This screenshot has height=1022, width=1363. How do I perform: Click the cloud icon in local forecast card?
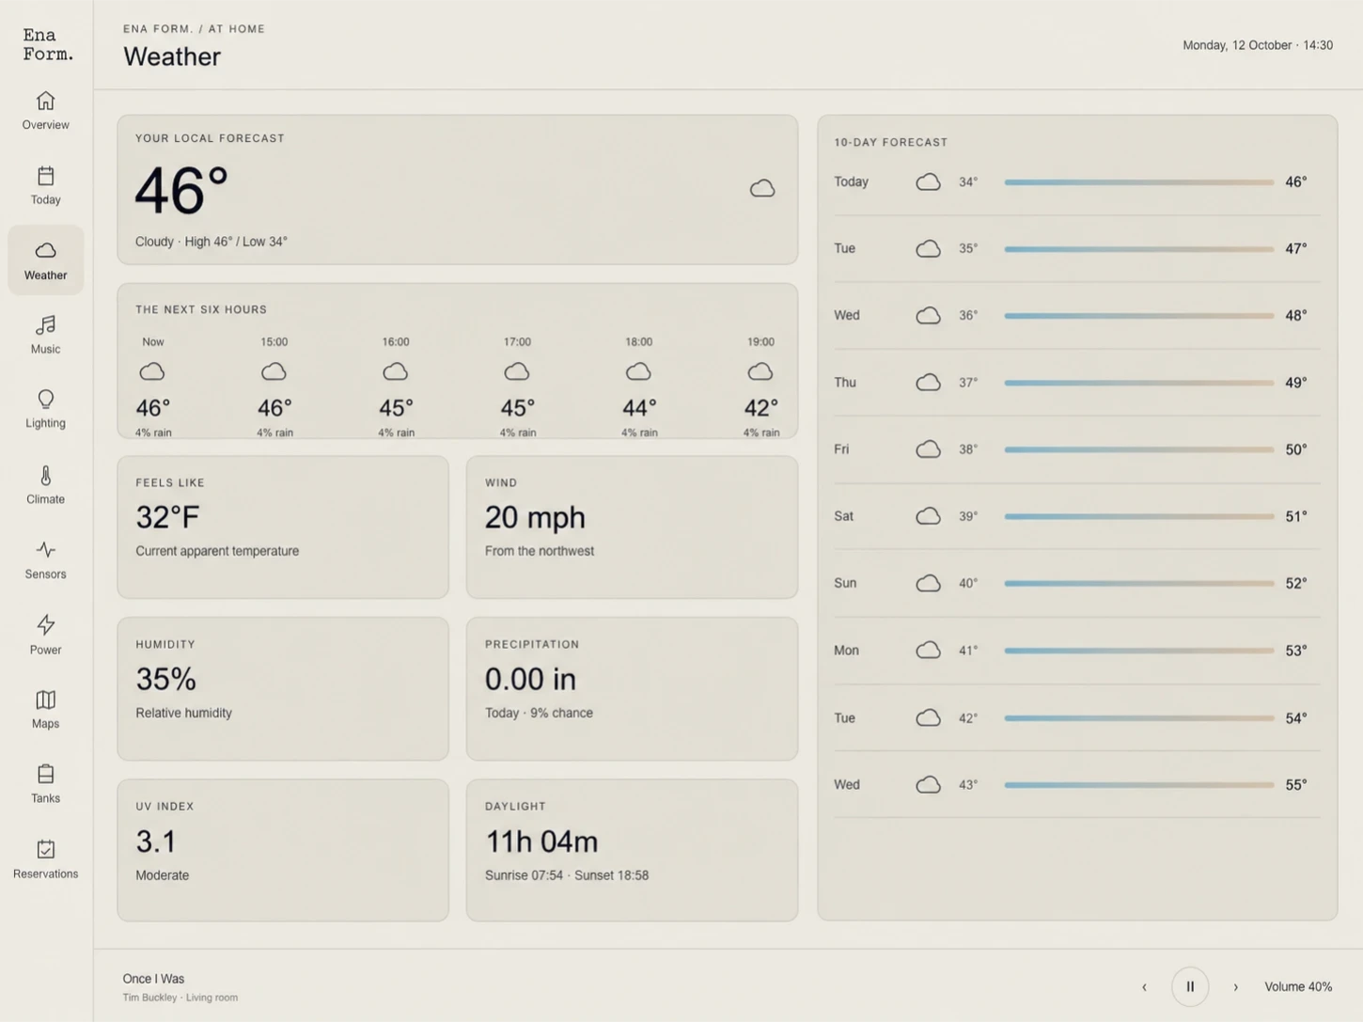[x=762, y=189]
